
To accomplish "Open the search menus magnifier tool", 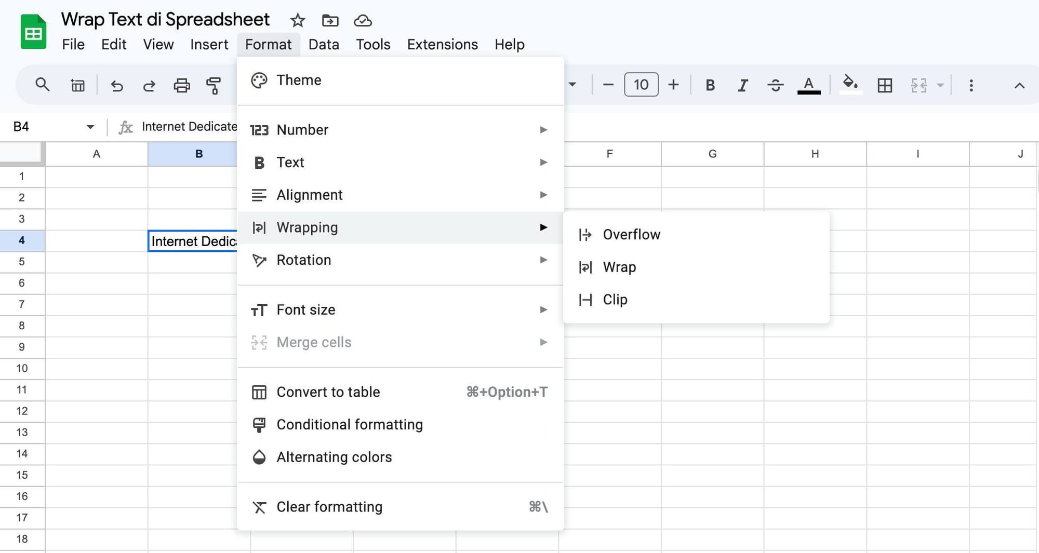I will point(43,85).
